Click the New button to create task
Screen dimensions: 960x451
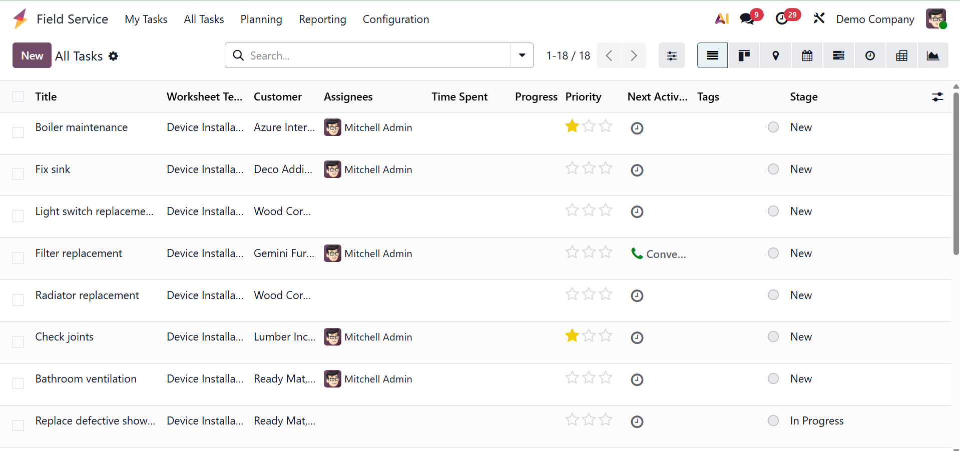[x=32, y=55]
